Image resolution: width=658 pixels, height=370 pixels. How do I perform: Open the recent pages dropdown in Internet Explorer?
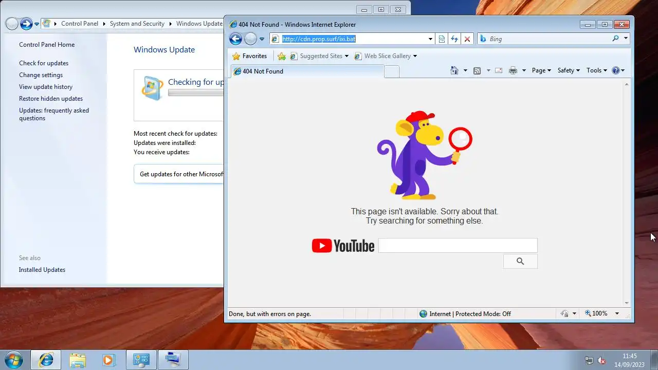click(x=262, y=39)
